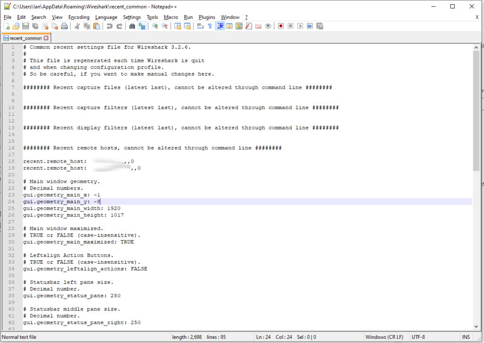Save the current recorded macro icon

coord(320,26)
